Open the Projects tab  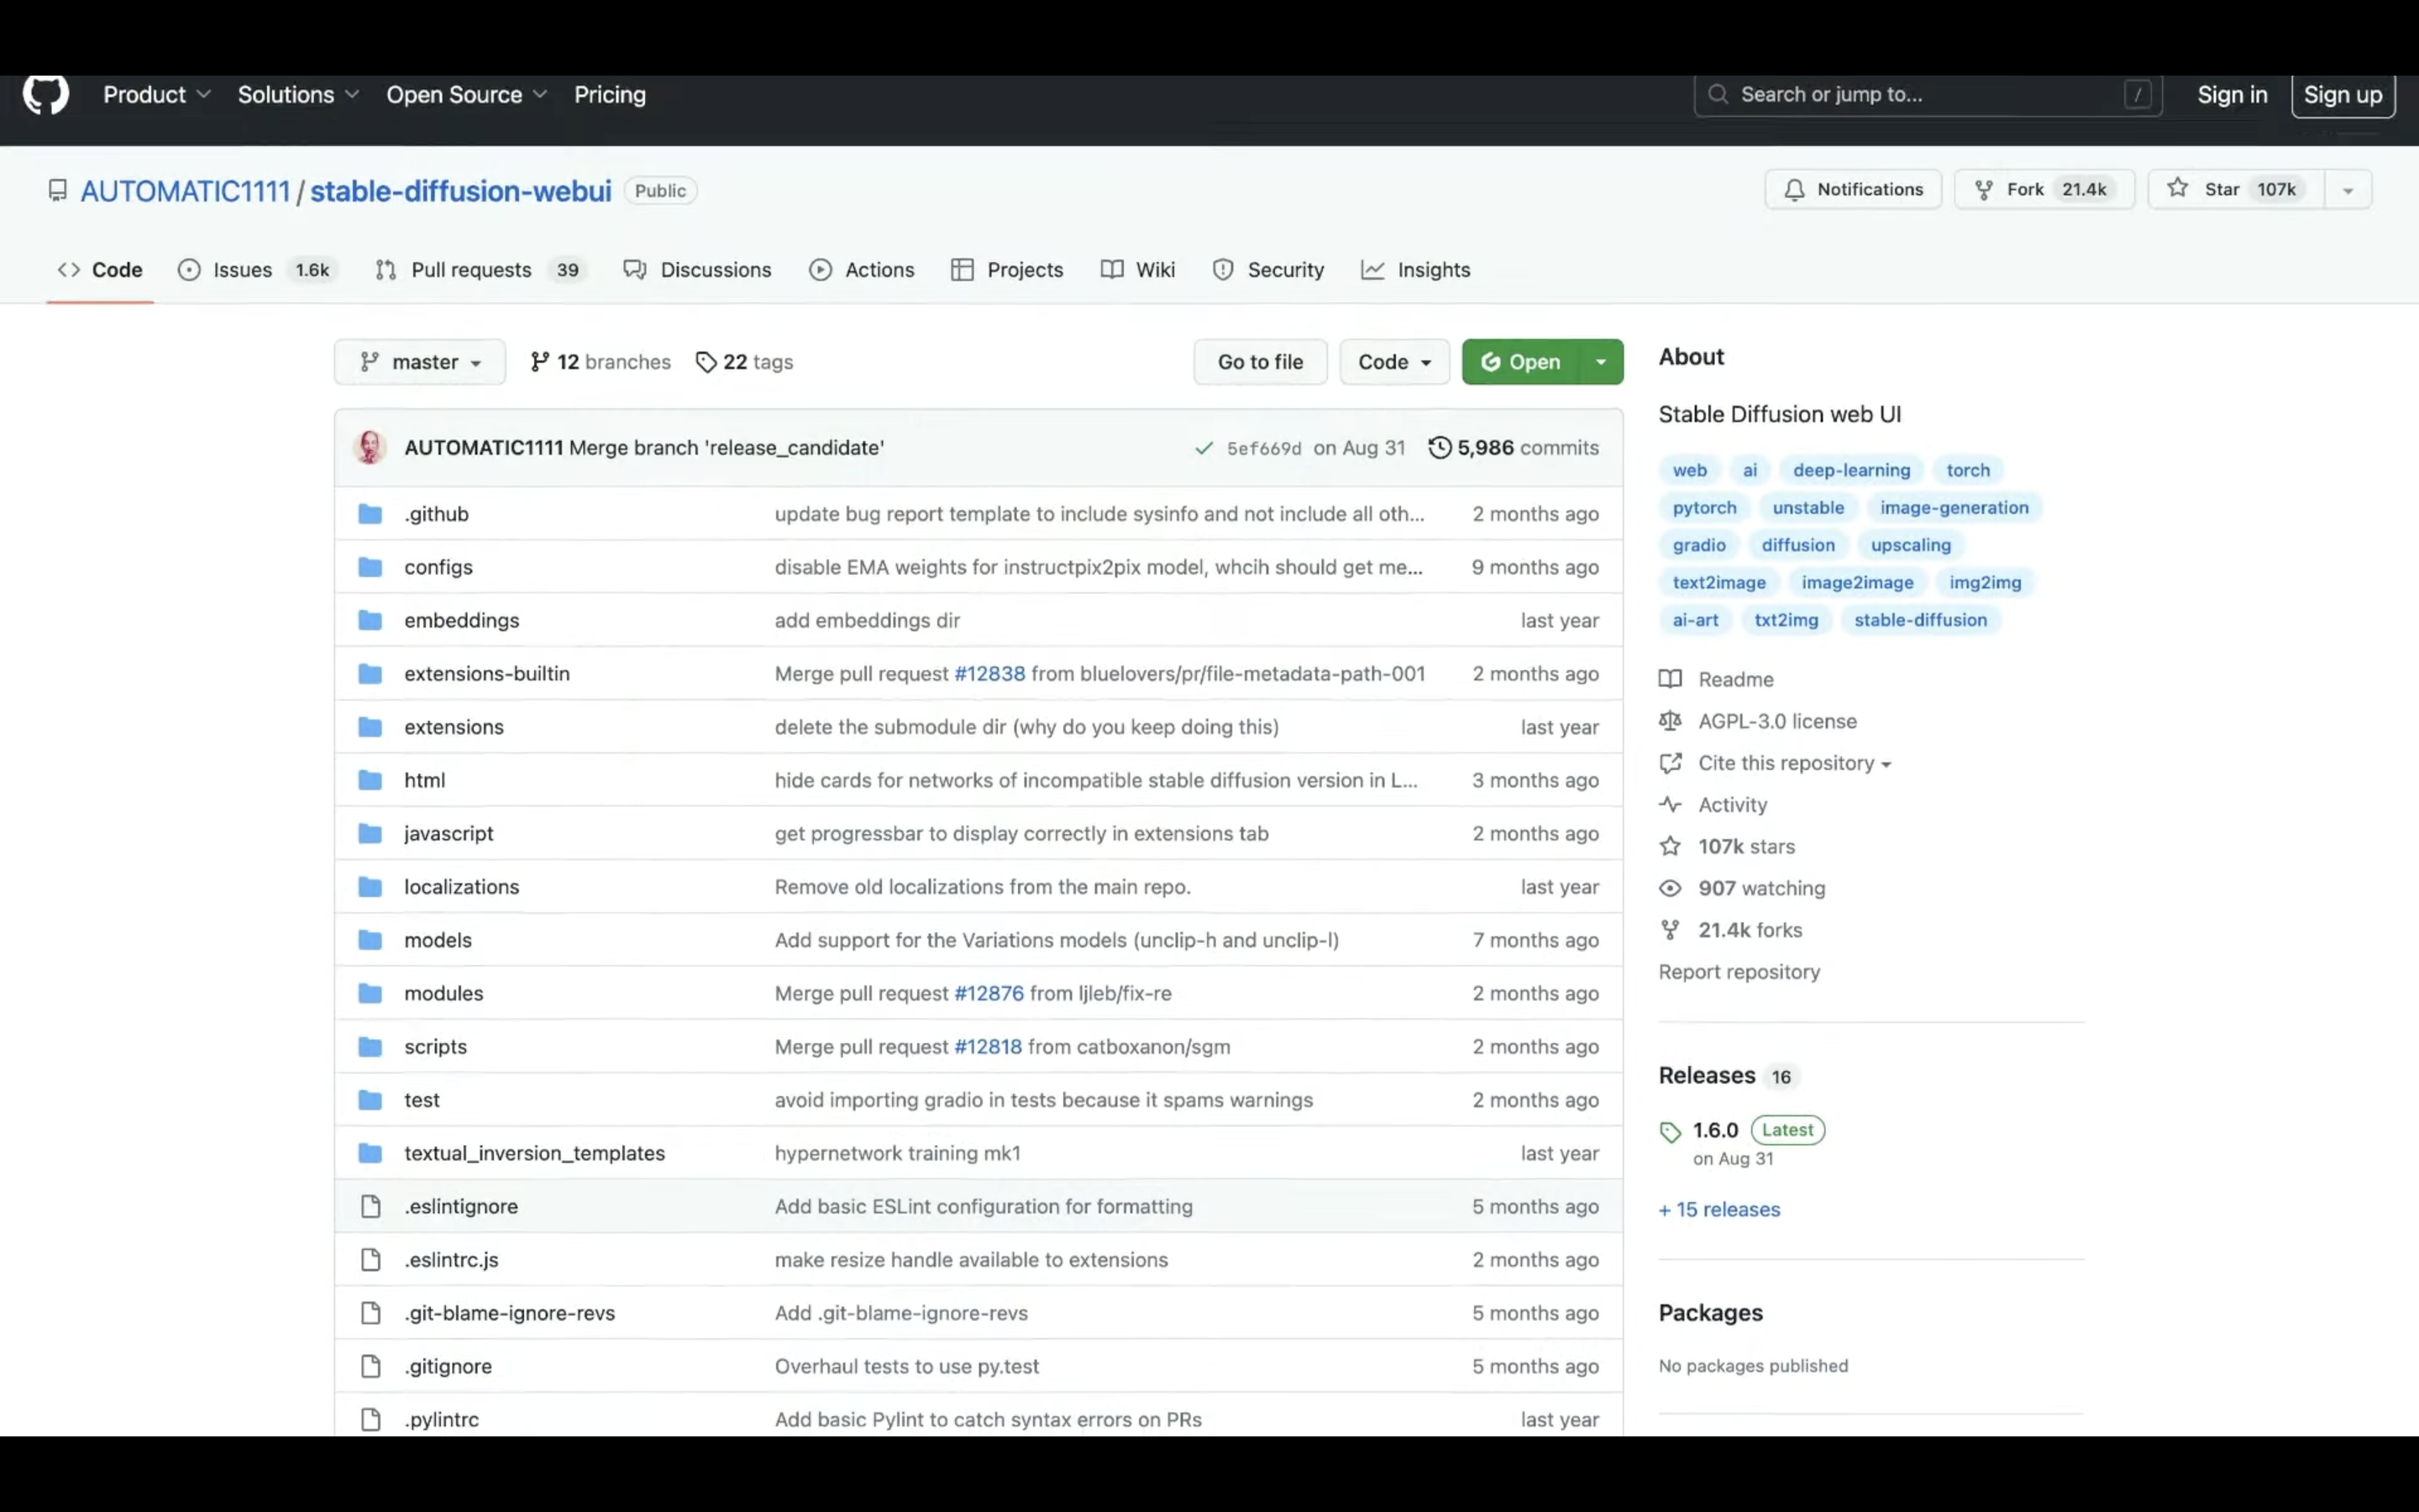[1008, 270]
